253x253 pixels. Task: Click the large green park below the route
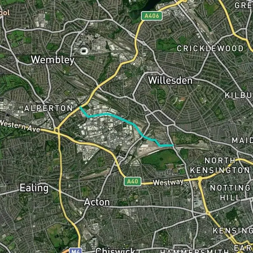coord(161,159)
